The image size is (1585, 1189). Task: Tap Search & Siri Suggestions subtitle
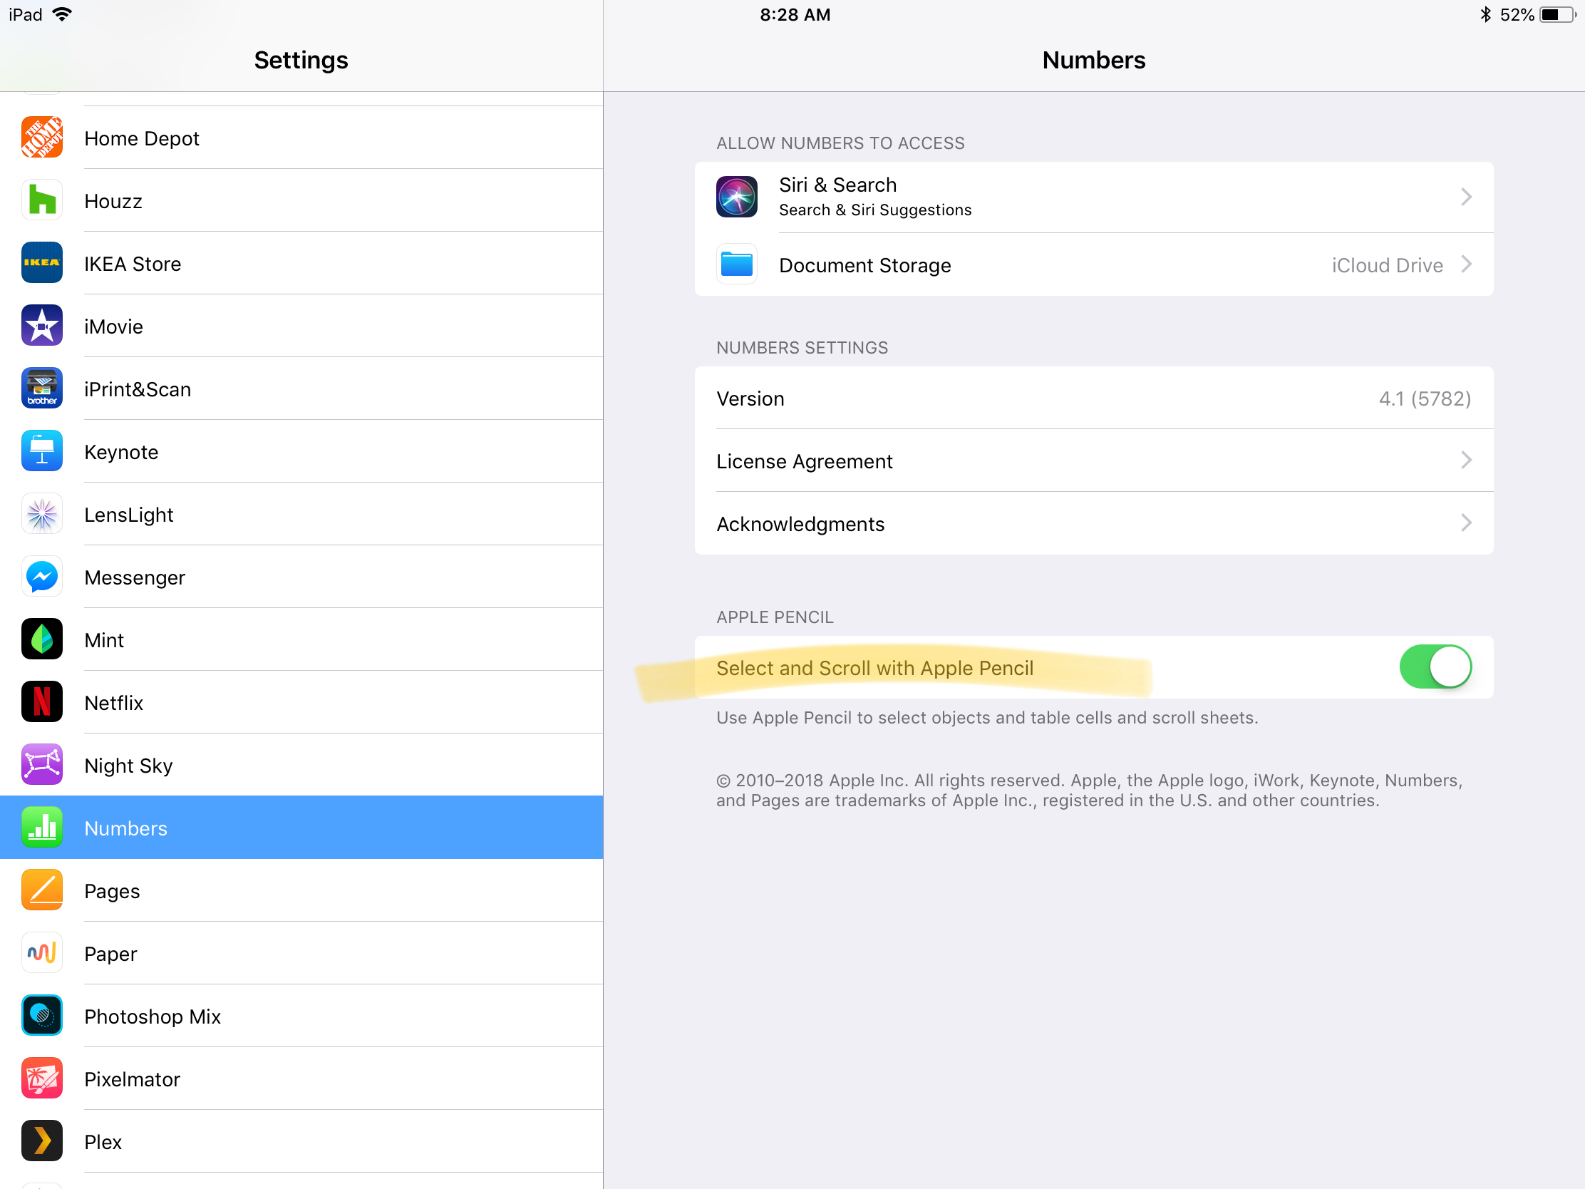click(875, 210)
